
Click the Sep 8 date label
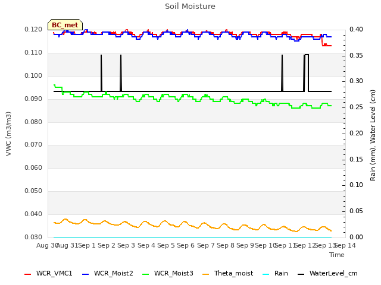pos(226,245)
